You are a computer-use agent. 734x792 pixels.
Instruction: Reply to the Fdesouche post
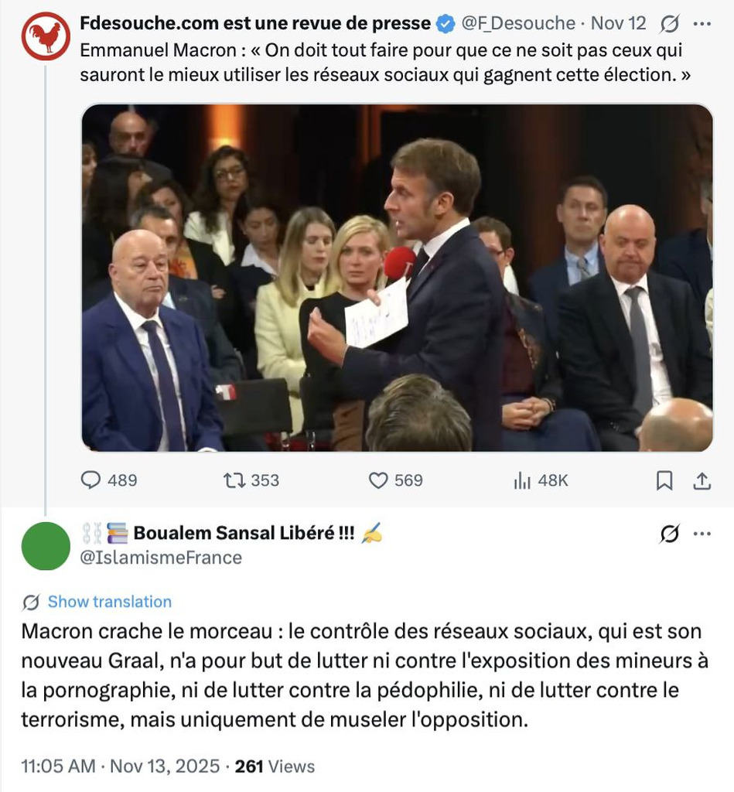click(91, 480)
